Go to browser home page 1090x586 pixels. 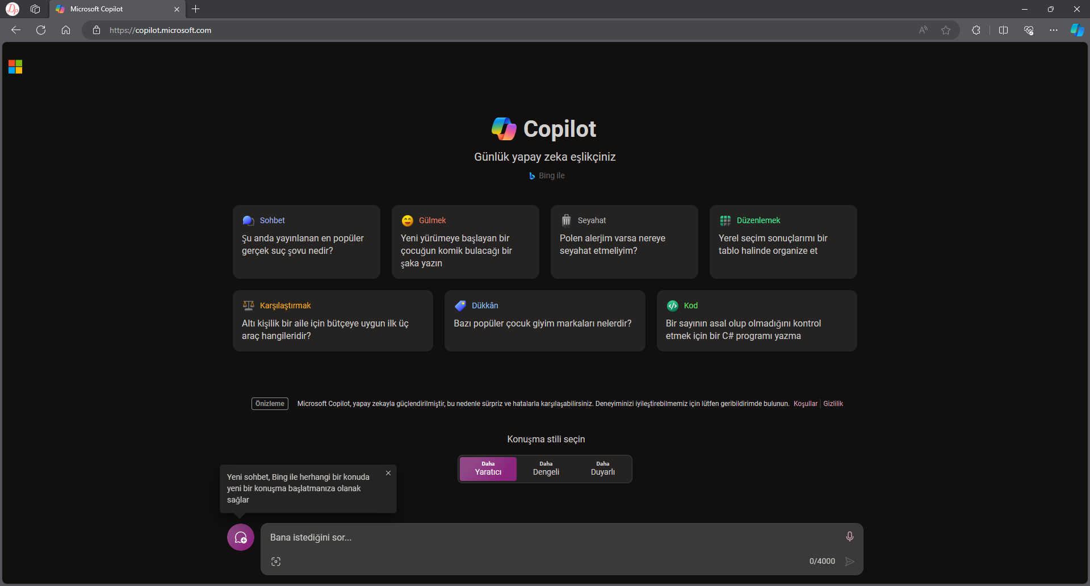tap(66, 30)
